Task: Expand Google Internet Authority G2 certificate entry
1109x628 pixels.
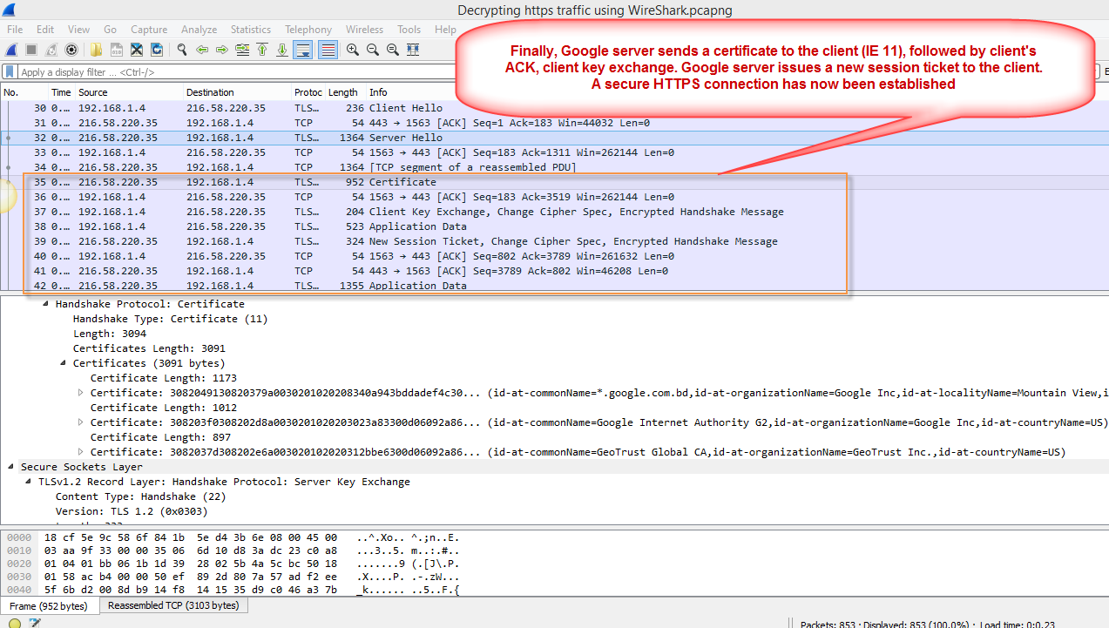Action: (x=80, y=422)
